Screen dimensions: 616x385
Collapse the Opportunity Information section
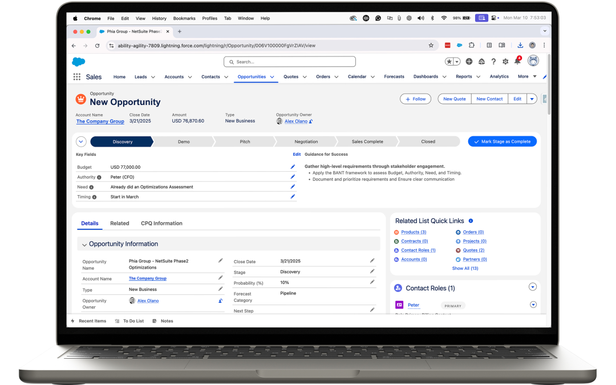84,245
